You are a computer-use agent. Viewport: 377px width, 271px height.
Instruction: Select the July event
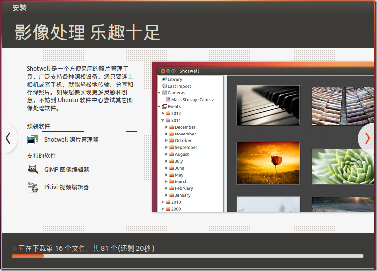(179, 161)
